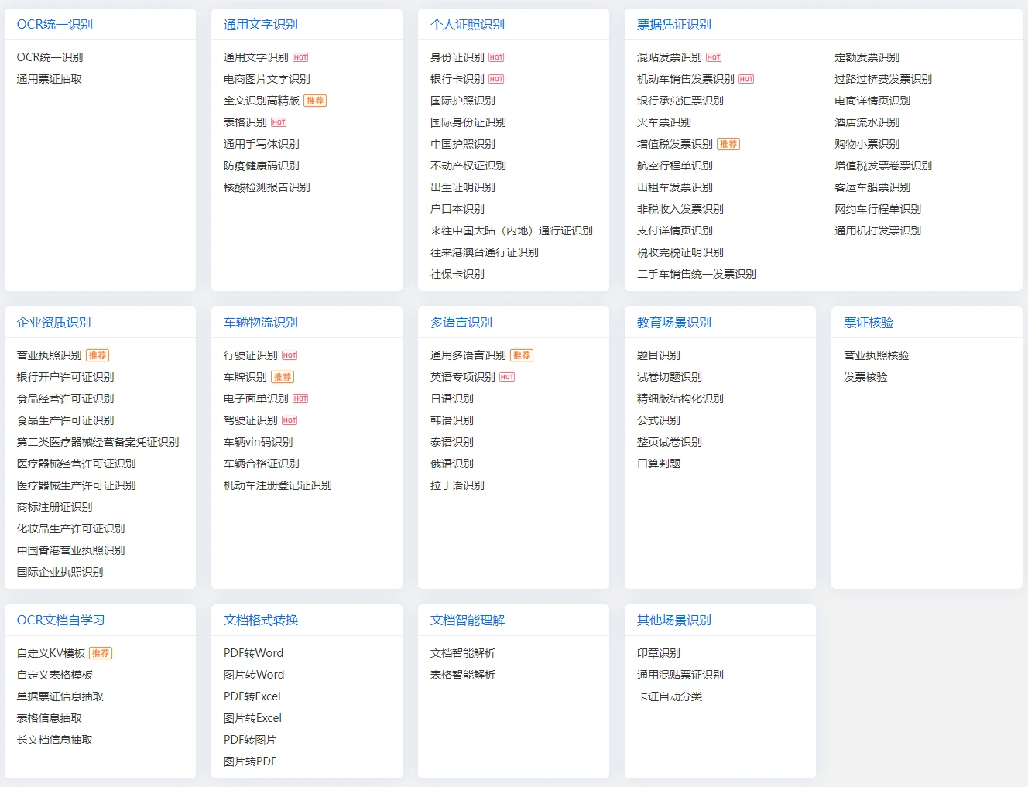1028x787 pixels.
Task: Open the 文档智能解析 link
Action: pos(463,653)
